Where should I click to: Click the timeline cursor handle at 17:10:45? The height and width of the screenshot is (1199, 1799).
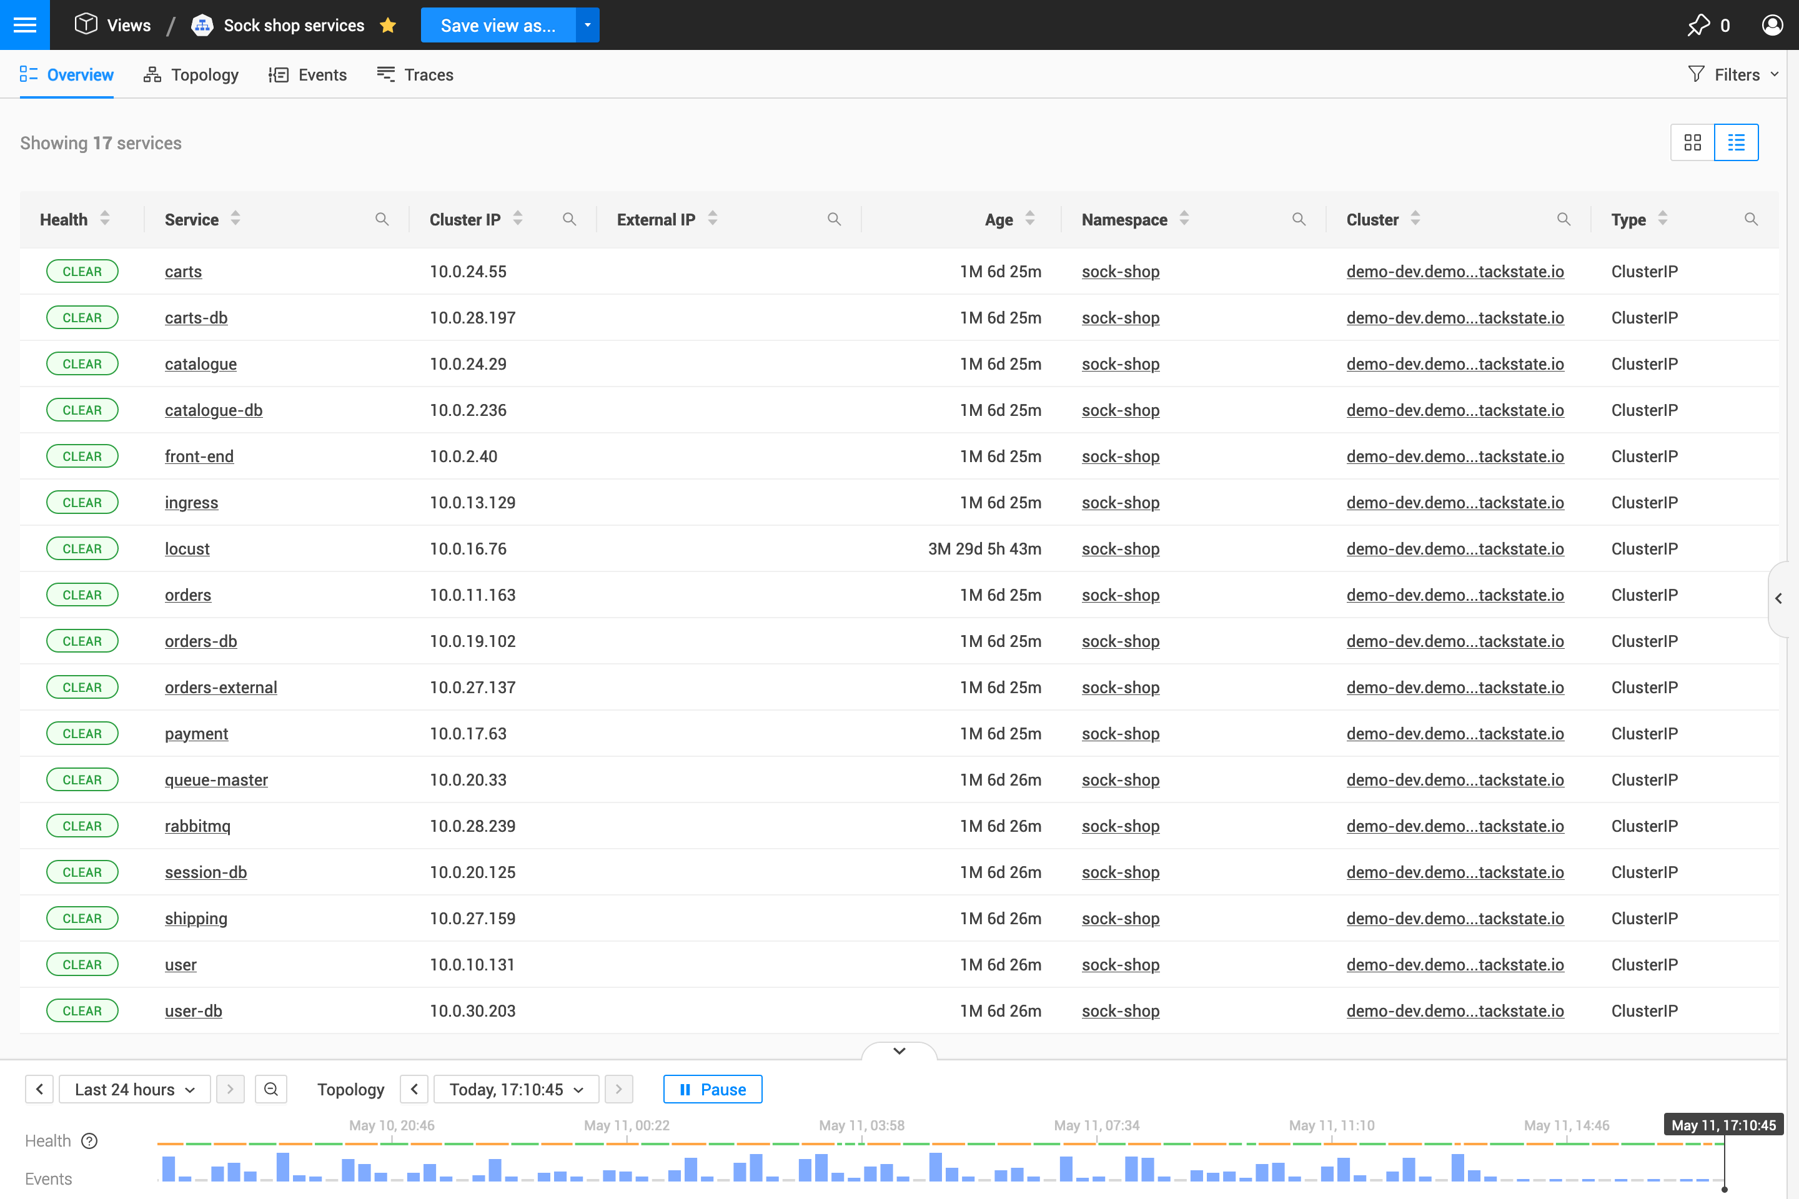coord(1724,1189)
